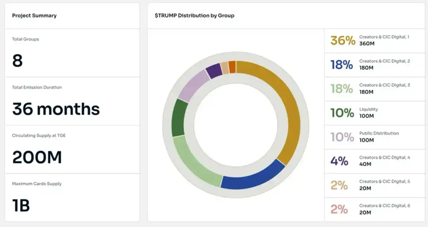Select Creators & CIC Digital, 6 legend row

coord(374,209)
